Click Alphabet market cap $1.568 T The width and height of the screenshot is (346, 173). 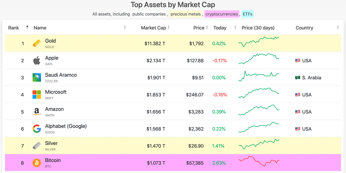point(156,129)
